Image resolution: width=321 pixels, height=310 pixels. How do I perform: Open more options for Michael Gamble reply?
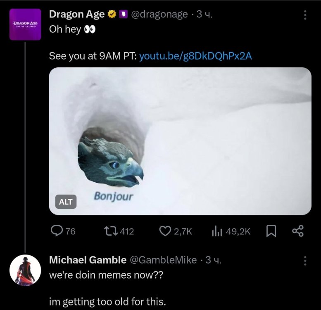pyautogui.click(x=305, y=260)
